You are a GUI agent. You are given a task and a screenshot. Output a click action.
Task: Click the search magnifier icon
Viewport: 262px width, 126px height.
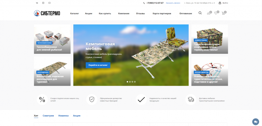(200, 13)
